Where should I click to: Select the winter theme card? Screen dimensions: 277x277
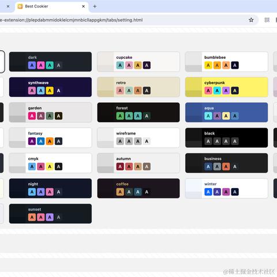pos(227,188)
